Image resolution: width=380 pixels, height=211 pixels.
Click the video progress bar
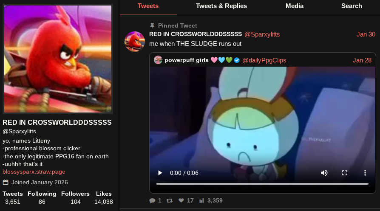click(262, 184)
